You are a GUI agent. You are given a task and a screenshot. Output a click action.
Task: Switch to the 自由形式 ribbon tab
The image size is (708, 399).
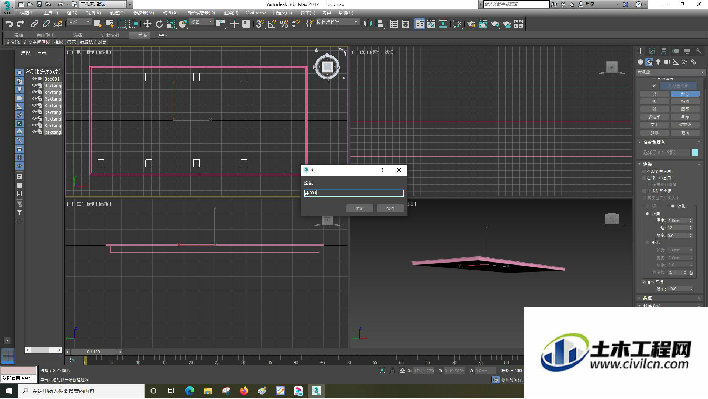click(45, 35)
